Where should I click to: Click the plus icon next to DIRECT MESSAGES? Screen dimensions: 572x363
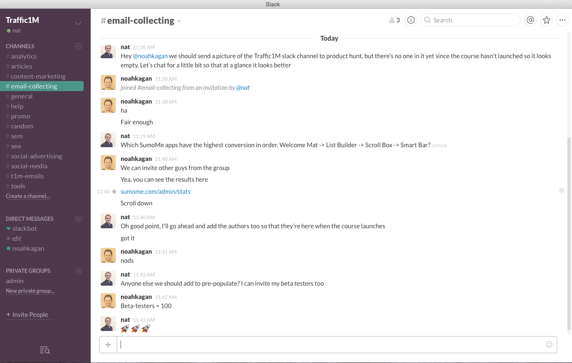coord(79,219)
